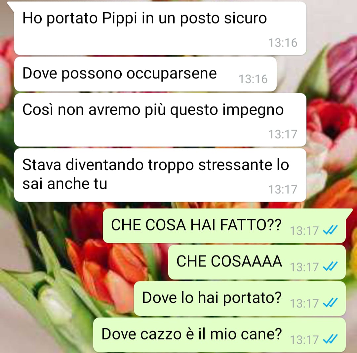The height and width of the screenshot is (353, 357).
Task: Click blue ticks on Dove cazzo è il mio cane?
Action: (x=330, y=339)
